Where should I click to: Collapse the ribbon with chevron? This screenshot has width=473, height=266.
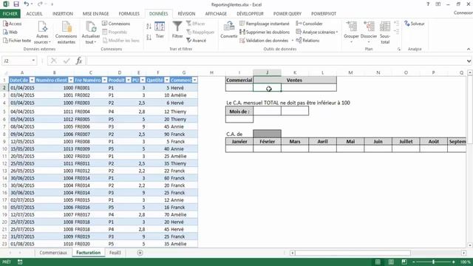(x=469, y=50)
